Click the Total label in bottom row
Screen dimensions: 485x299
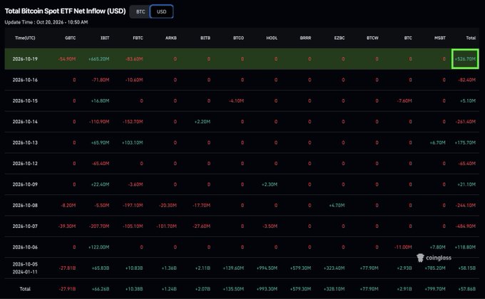(25, 289)
